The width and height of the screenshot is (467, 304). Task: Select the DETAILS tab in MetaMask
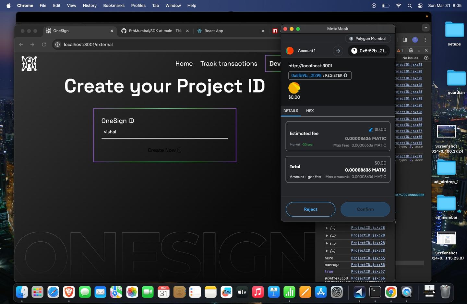pyautogui.click(x=291, y=111)
